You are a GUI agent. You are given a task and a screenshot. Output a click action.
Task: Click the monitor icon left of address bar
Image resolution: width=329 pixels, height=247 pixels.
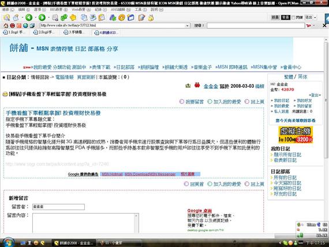[32, 25]
